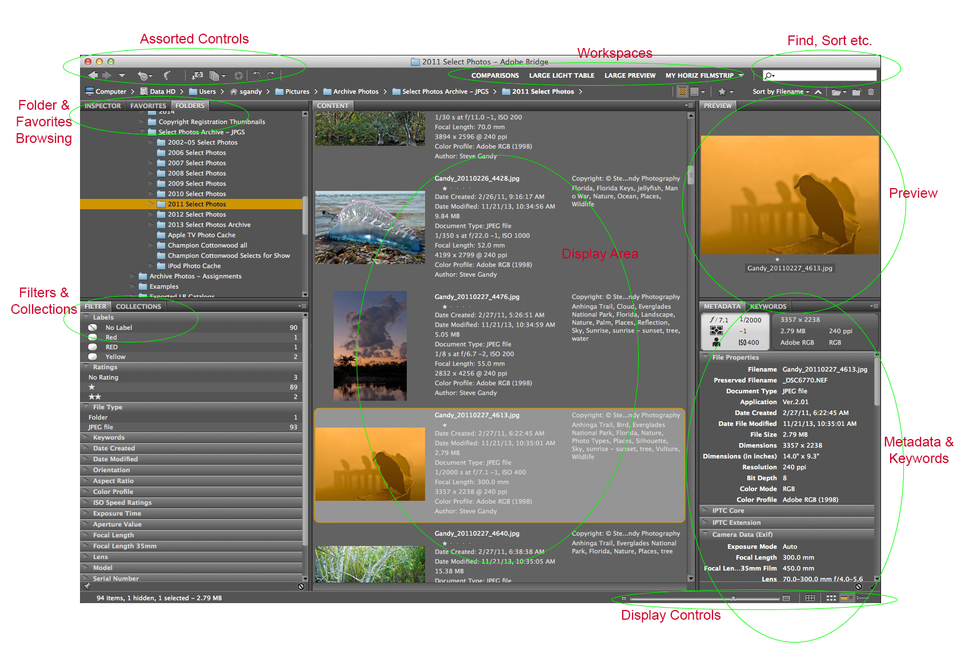
Task: Select the Comparisons workspace
Action: [495, 75]
